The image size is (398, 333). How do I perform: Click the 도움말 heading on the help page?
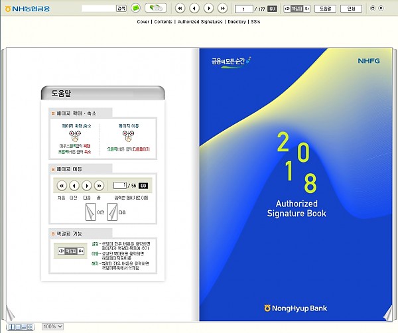(61, 93)
